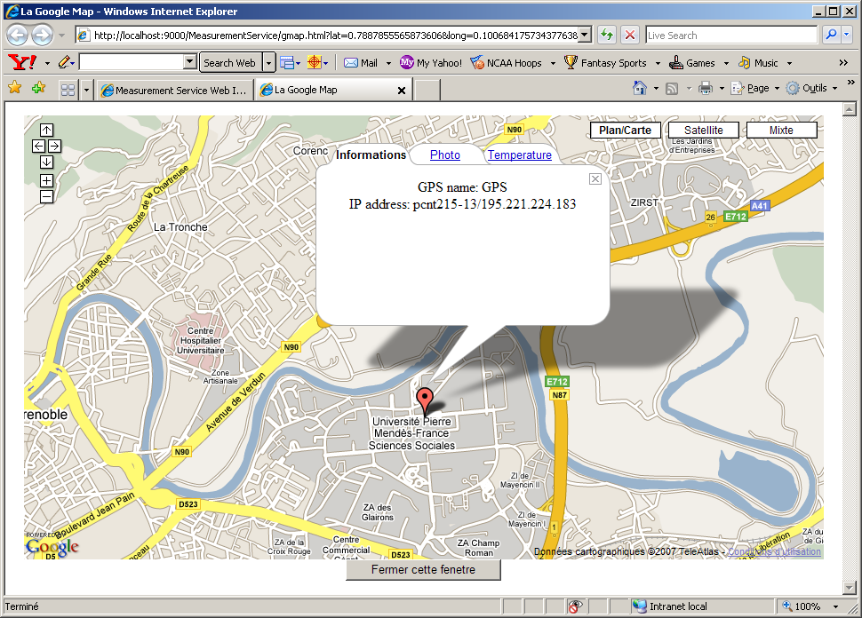This screenshot has width=862, height=618.
Task: Switch map to Satellite view
Action: point(704,131)
